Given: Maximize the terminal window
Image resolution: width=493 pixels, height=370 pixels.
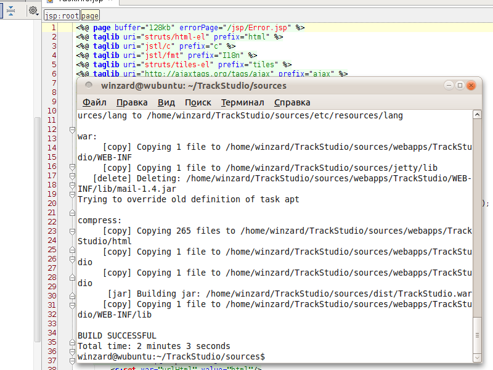Looking at the screenshot, I should 460,85.
